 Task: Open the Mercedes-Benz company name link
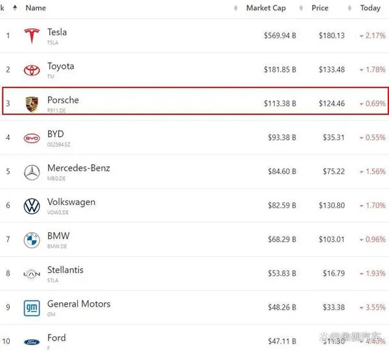[x=78, y=168]
